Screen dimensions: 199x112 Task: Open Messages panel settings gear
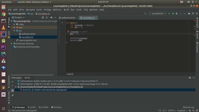pyautogui.click(x=190, y=78)
